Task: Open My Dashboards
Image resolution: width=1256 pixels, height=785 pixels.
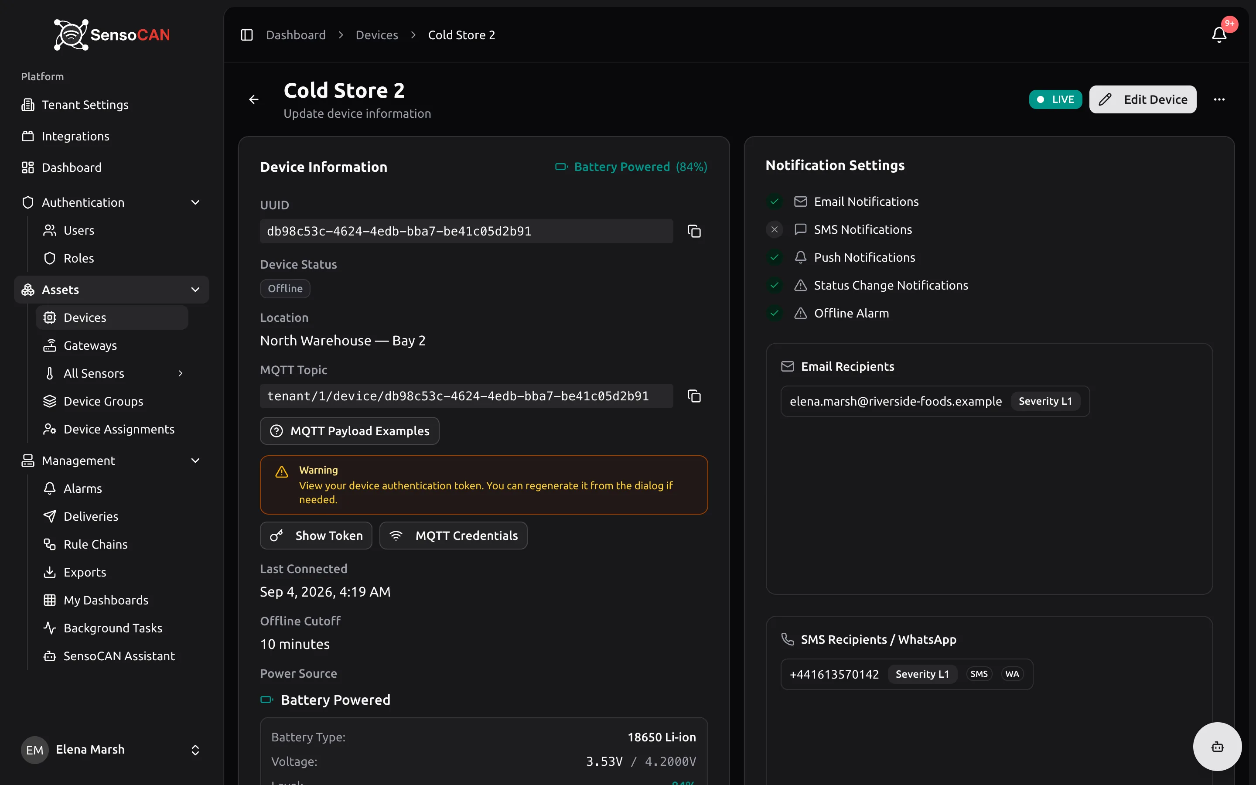Action: [x=112, y=600]
